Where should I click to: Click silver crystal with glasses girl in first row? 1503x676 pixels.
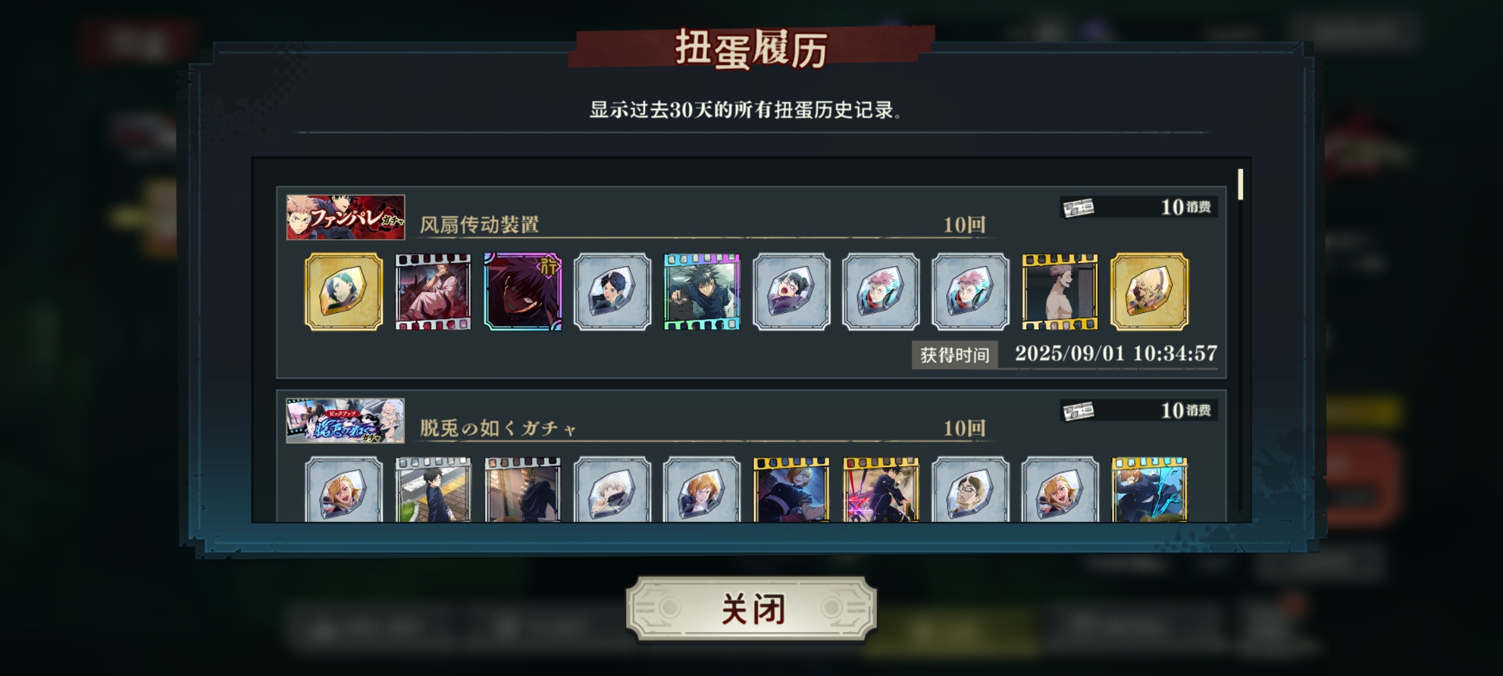tap(792, 292)
